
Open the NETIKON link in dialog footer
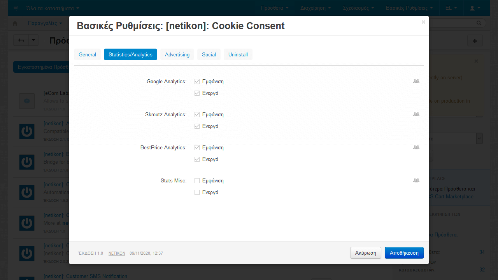click(117, 253)
